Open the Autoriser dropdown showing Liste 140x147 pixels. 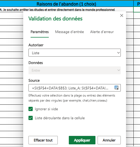(75, 53)
